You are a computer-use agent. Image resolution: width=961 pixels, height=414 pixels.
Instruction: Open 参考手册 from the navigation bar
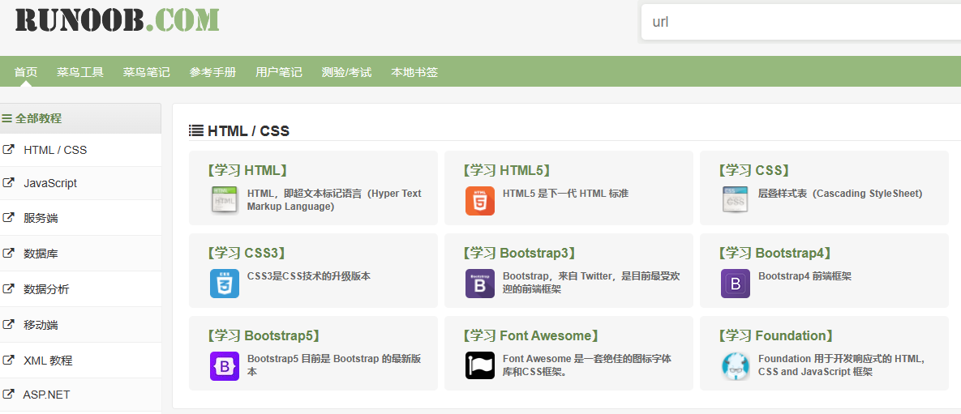(x=212, y=72)
